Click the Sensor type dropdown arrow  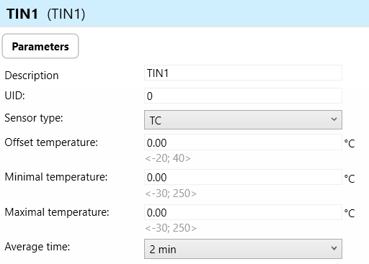[334, 119]
